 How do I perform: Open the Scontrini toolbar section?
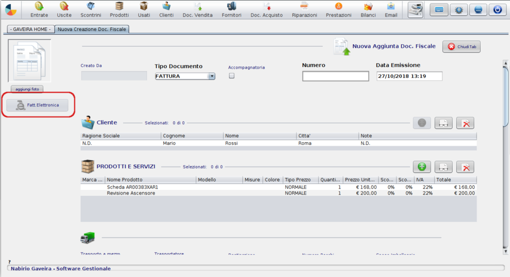coord(91,9)
